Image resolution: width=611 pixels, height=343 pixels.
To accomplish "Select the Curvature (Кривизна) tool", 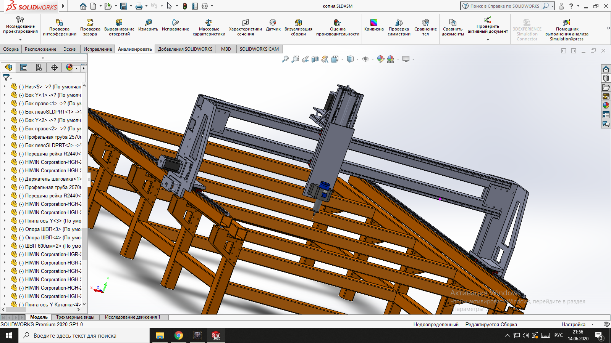I will (x=374, y=25).
